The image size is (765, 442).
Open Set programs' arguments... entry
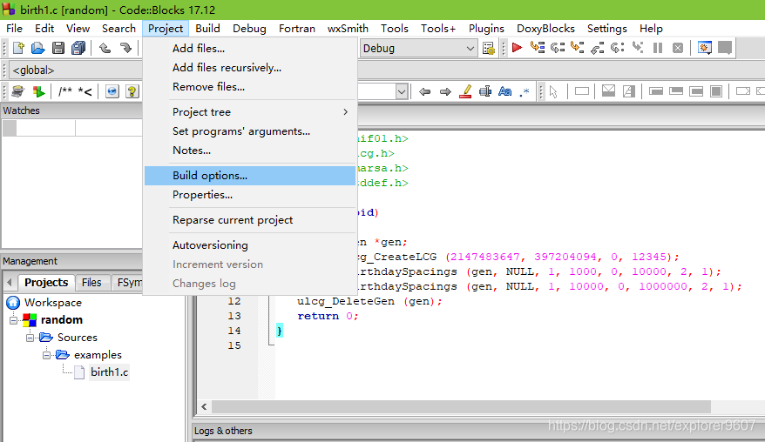(250, 131)
